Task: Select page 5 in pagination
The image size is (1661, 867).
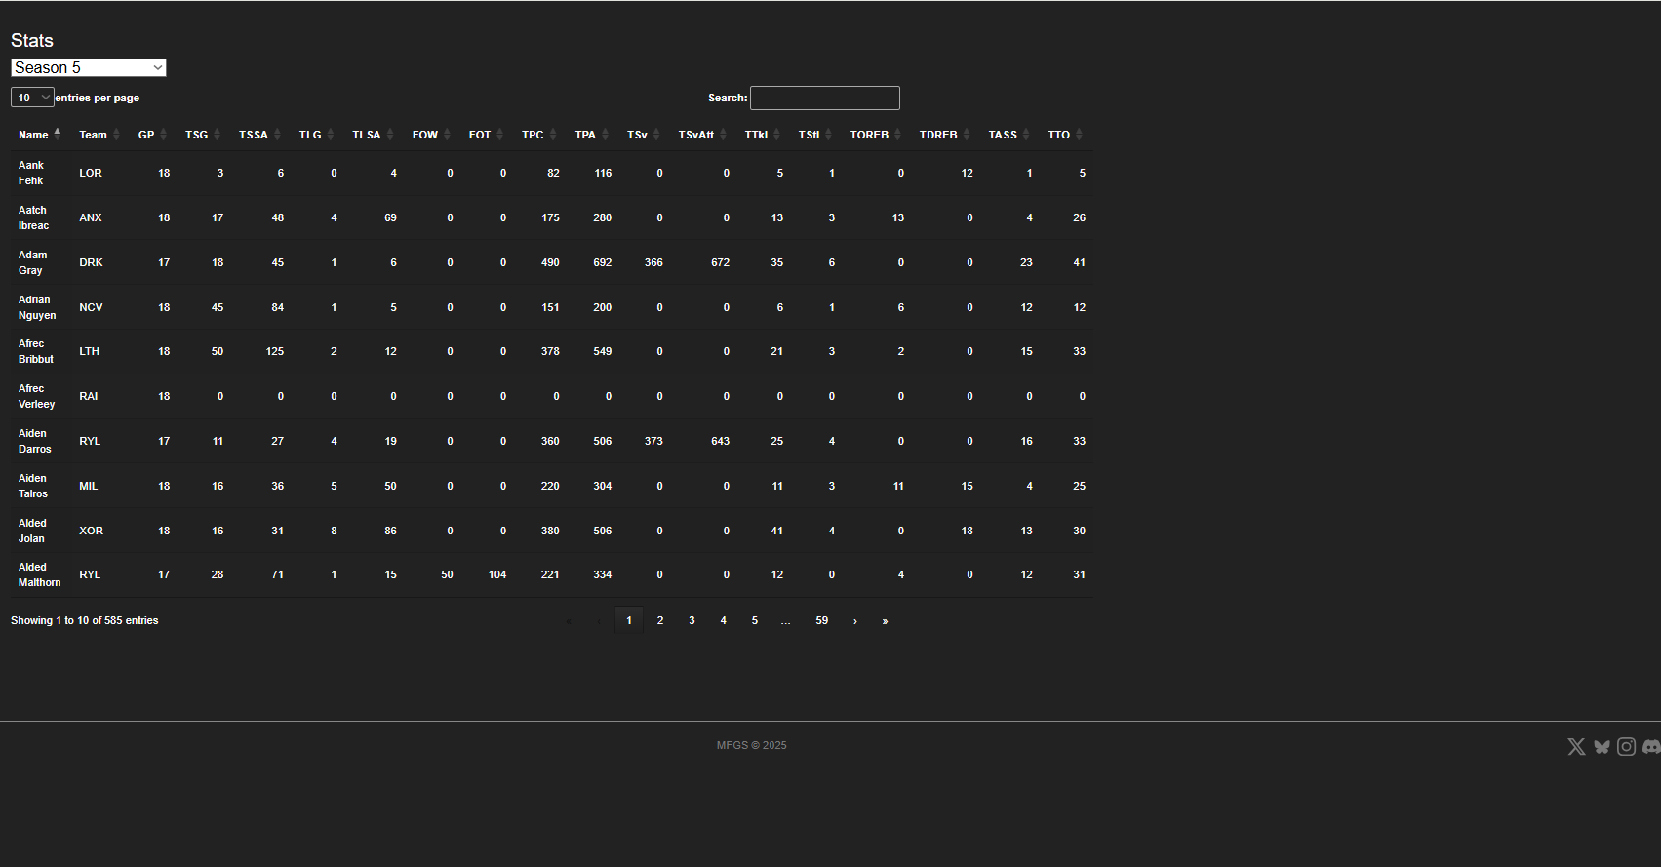Action: tap(755, 621)
